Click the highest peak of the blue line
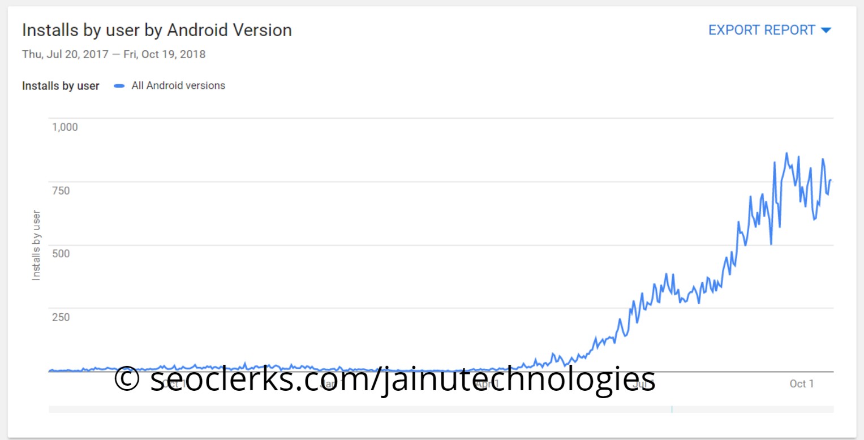This screenshot has width=864, height=440. click(x=786, y=153)
